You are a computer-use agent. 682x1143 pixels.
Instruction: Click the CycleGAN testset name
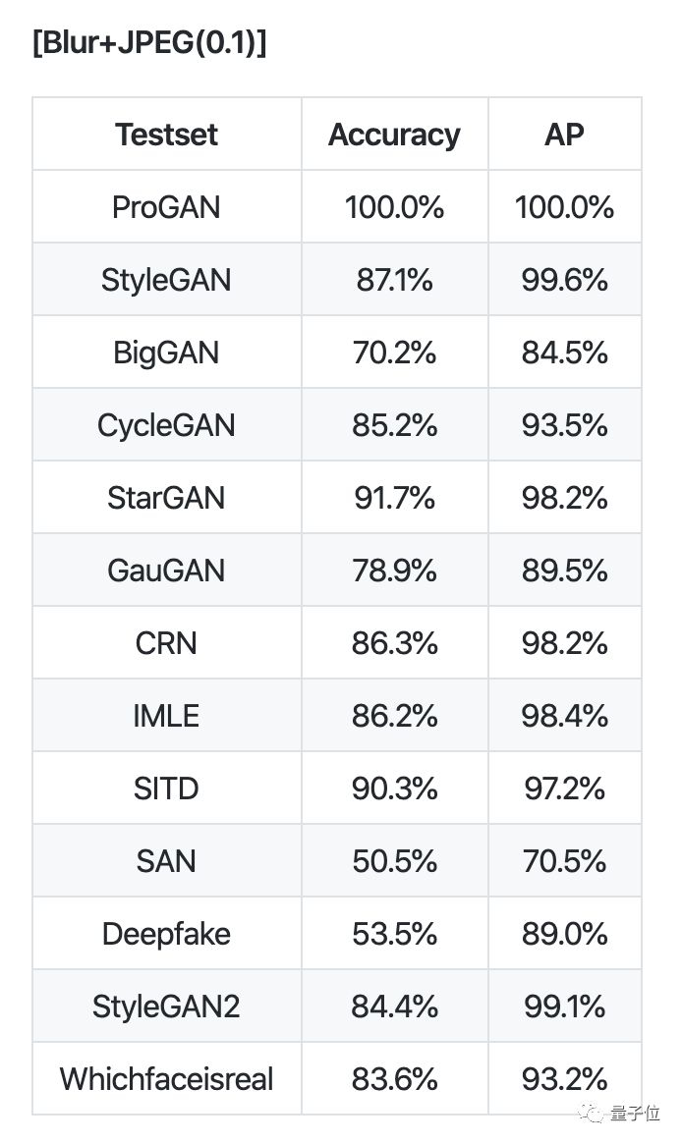point(167,425)
